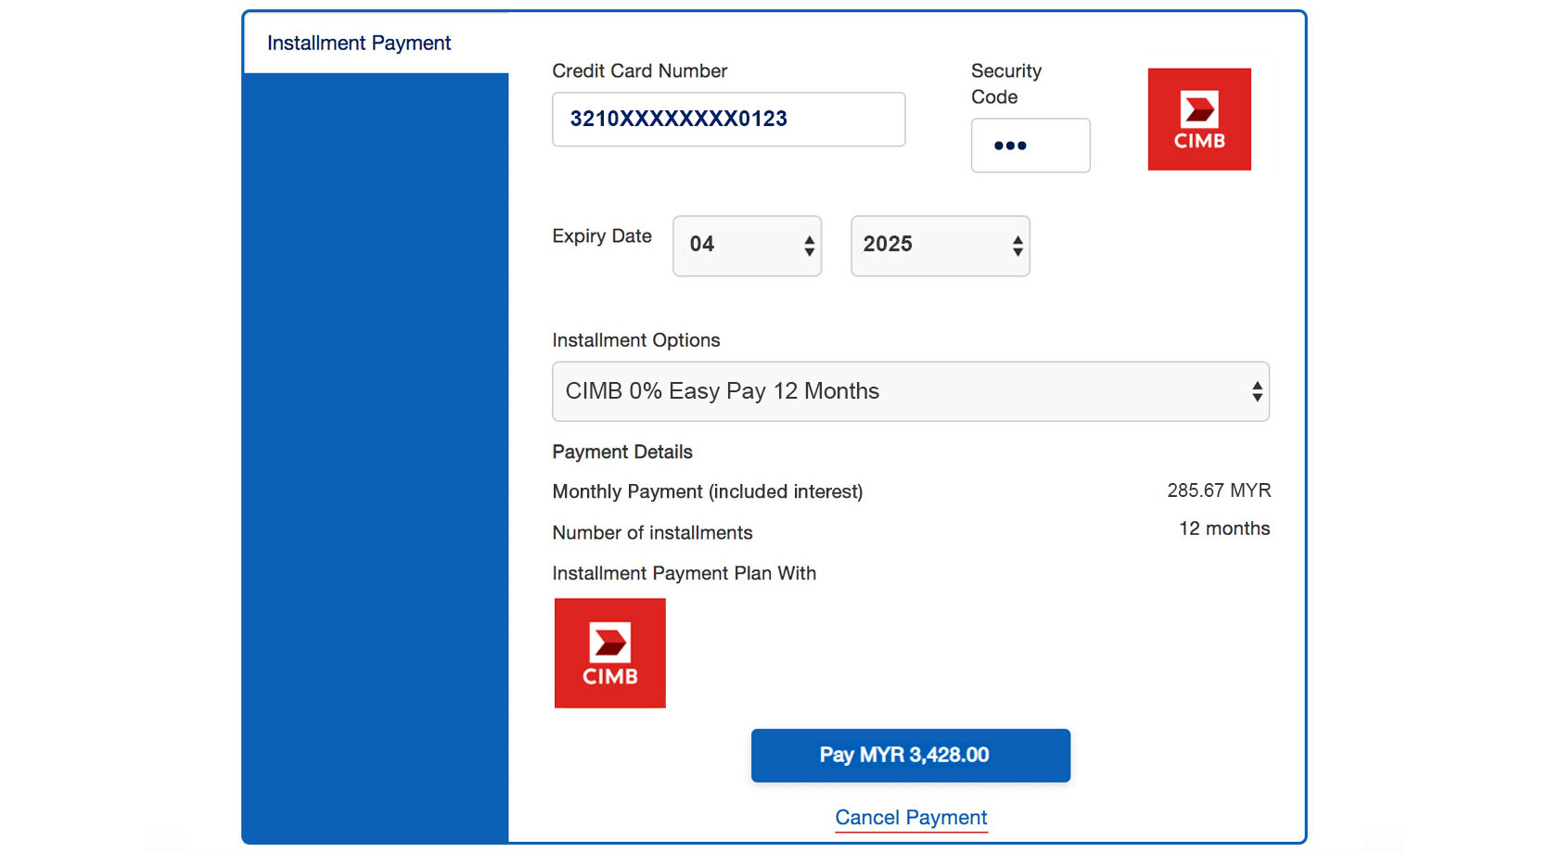
Task: Click into the Security Code field
Action: [1031, 146]
